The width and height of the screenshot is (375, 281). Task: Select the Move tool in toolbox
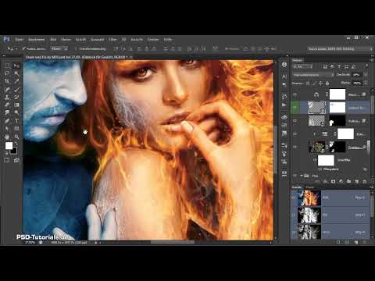tap(16, 66)
